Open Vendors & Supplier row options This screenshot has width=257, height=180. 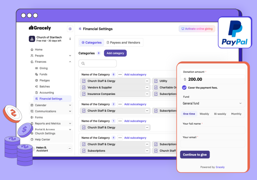click(x=147, y=88)
